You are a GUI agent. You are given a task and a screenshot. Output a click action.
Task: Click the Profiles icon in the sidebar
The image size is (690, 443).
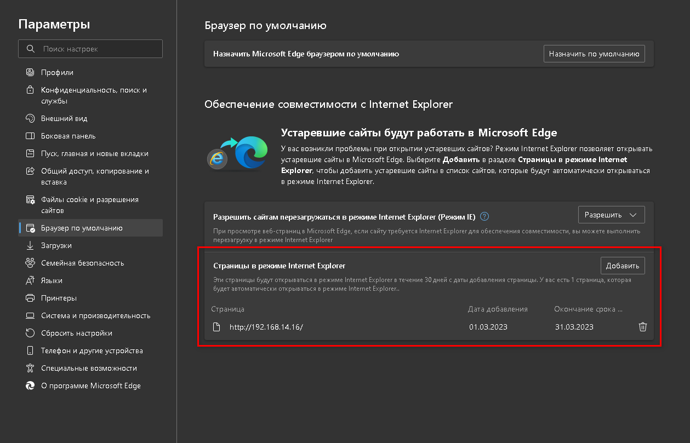[x=31, y=72]
